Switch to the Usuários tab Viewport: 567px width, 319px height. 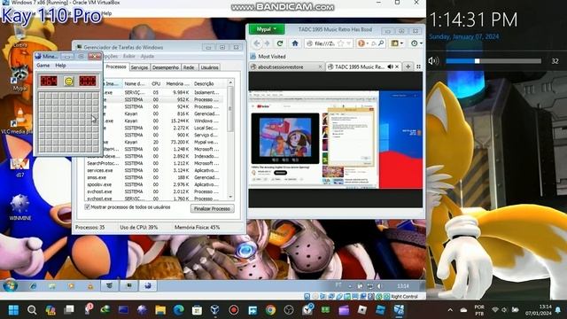209,67
